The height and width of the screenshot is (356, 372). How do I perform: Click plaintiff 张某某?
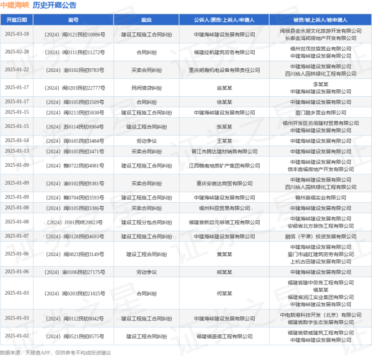(224, 127)
